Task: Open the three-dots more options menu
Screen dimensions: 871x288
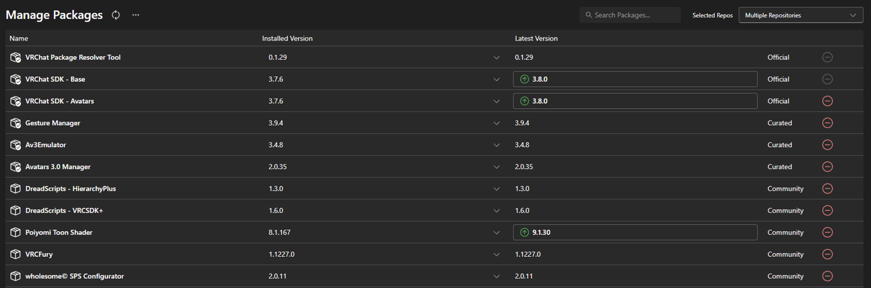Action: tap(136, 15)
